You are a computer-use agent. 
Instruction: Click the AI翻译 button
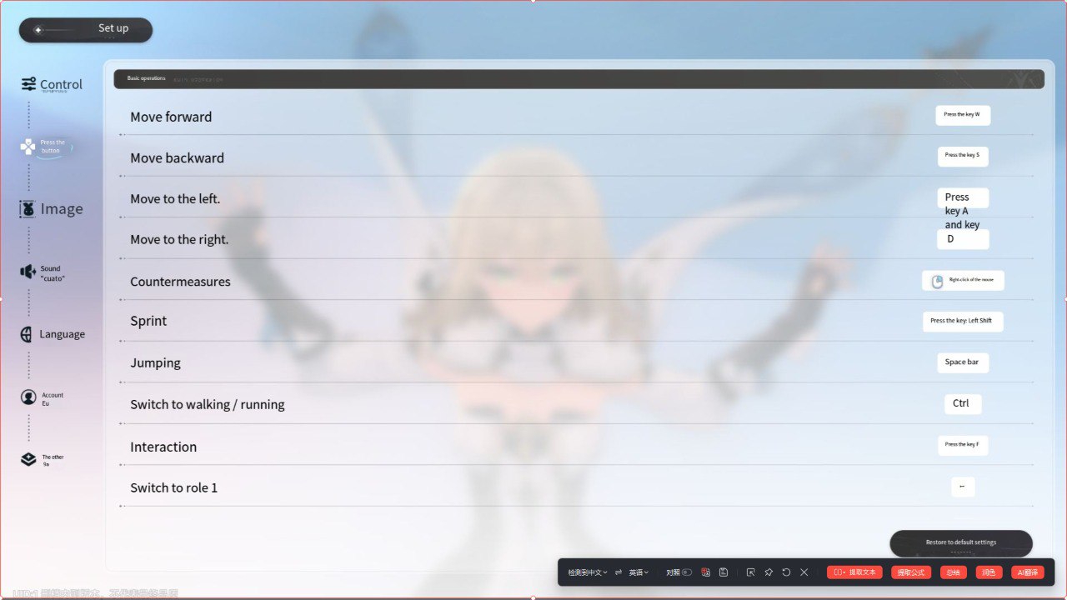tap(1028, 572)
